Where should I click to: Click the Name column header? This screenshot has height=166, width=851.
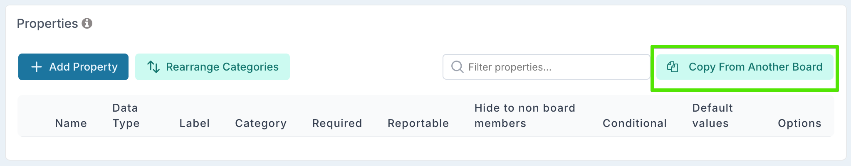pos(71,123)
